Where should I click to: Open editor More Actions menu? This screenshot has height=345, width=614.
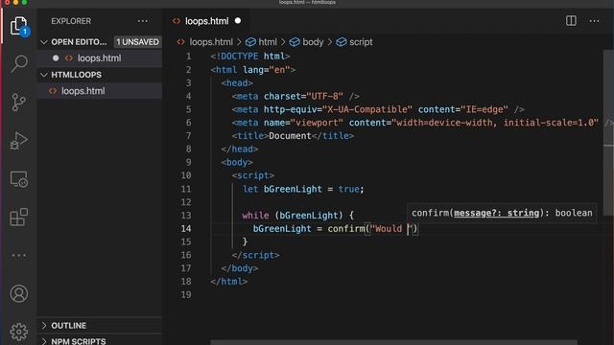point(594,21)
